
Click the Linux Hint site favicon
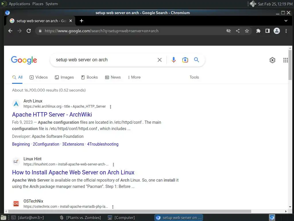(16, 161)
